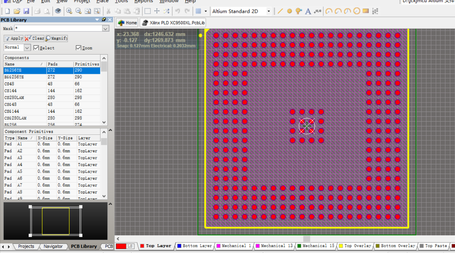Open the Array Paste tool
The height and width of the screenshot is (253, 455).
[x=375, y=11]
